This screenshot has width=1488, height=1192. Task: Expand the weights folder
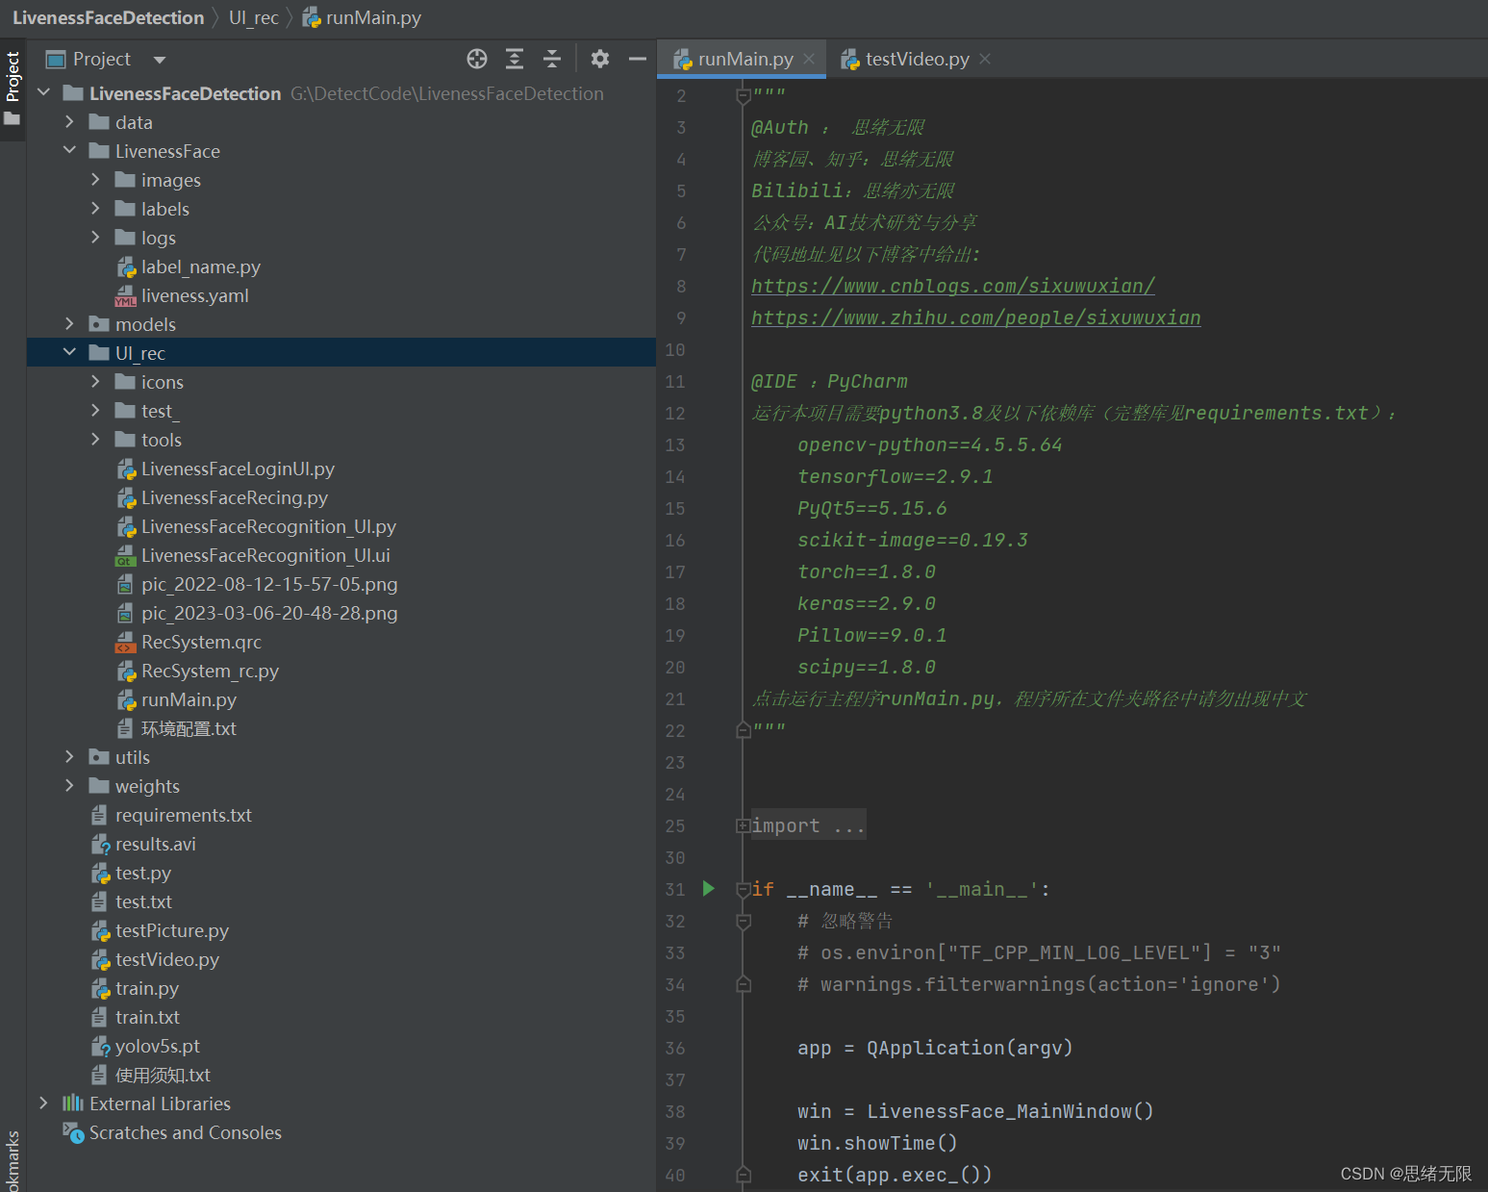click(x=69, y=785)
